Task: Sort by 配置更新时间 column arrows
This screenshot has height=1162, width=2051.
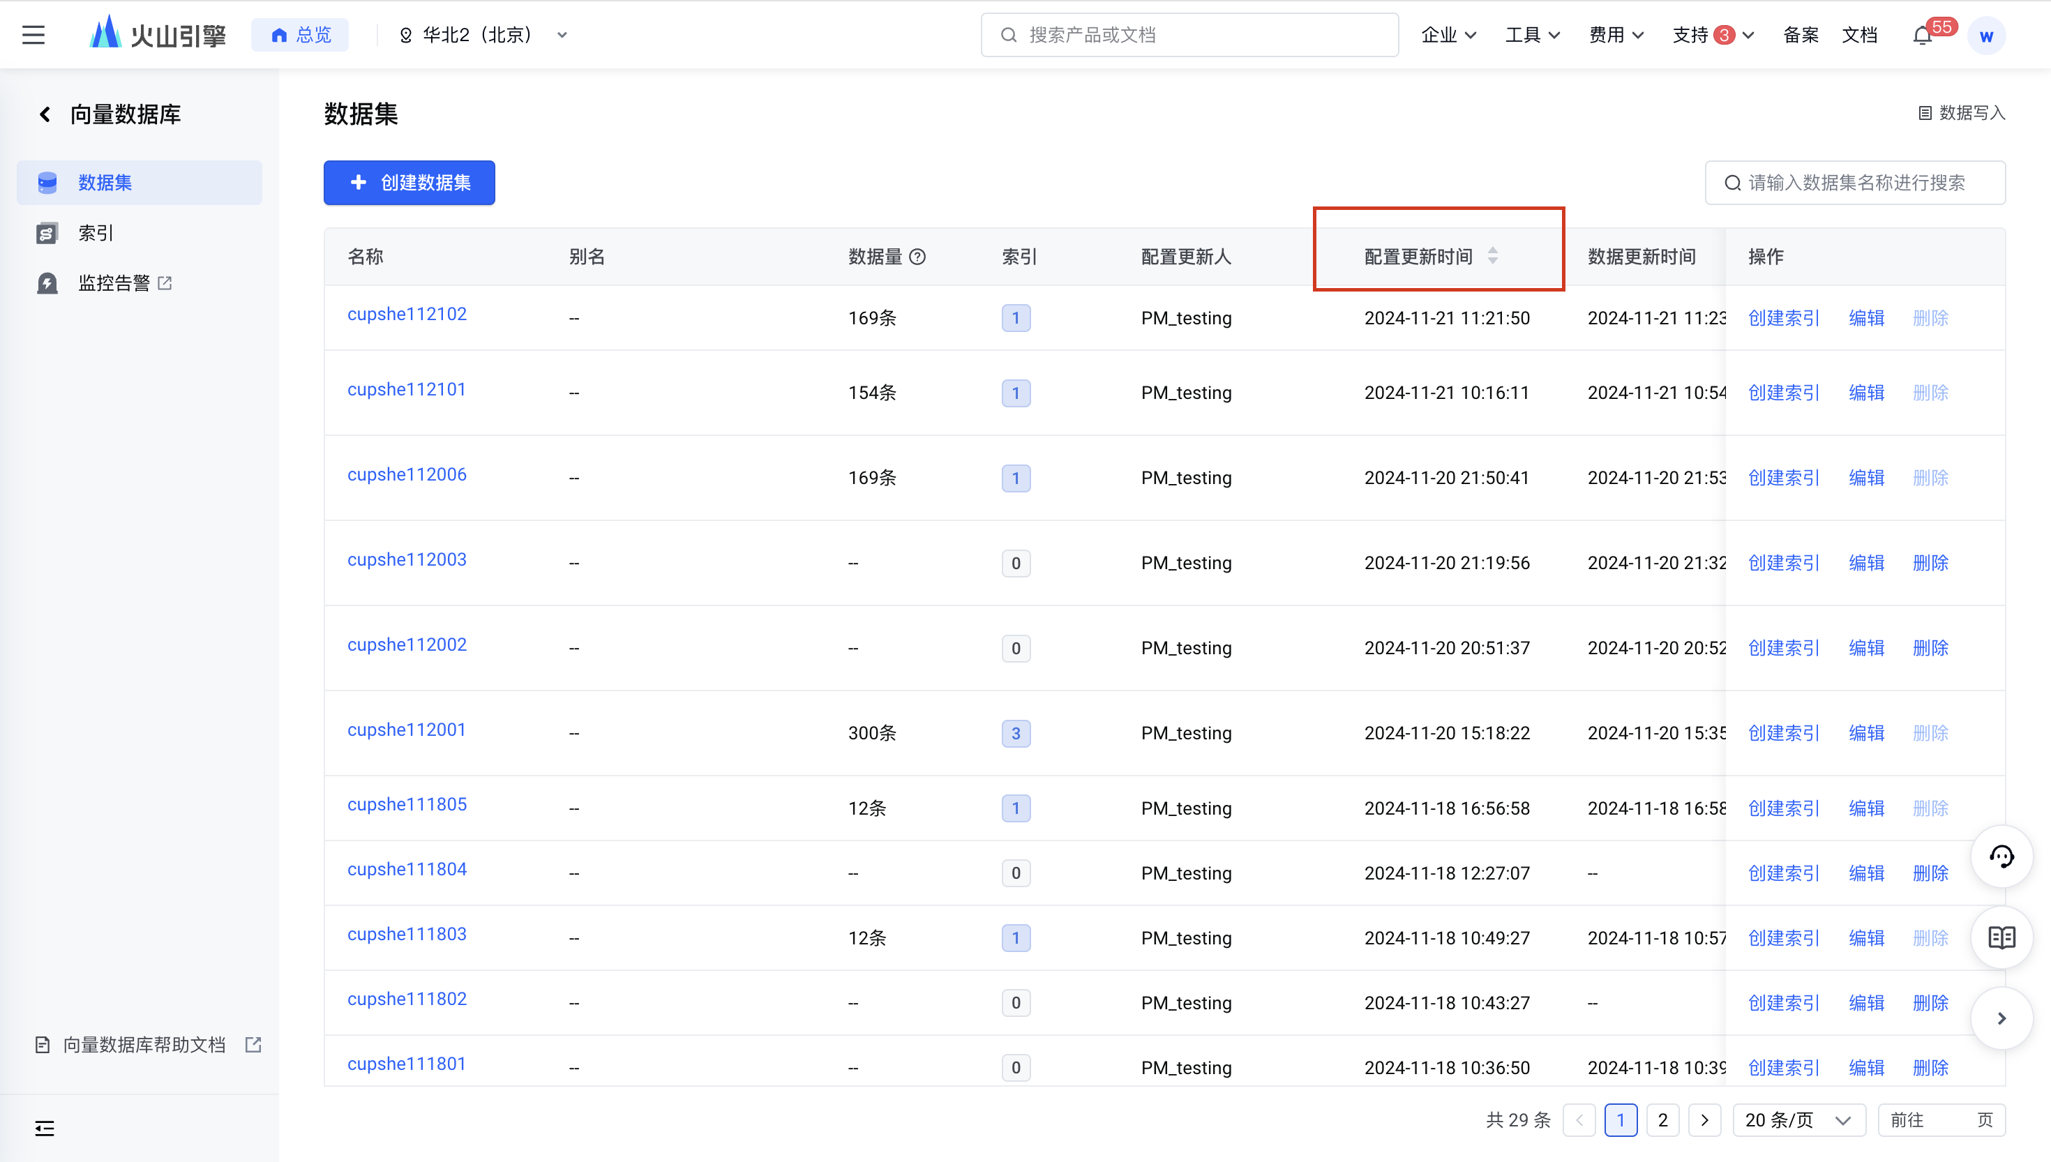Action: (1492, 255)
